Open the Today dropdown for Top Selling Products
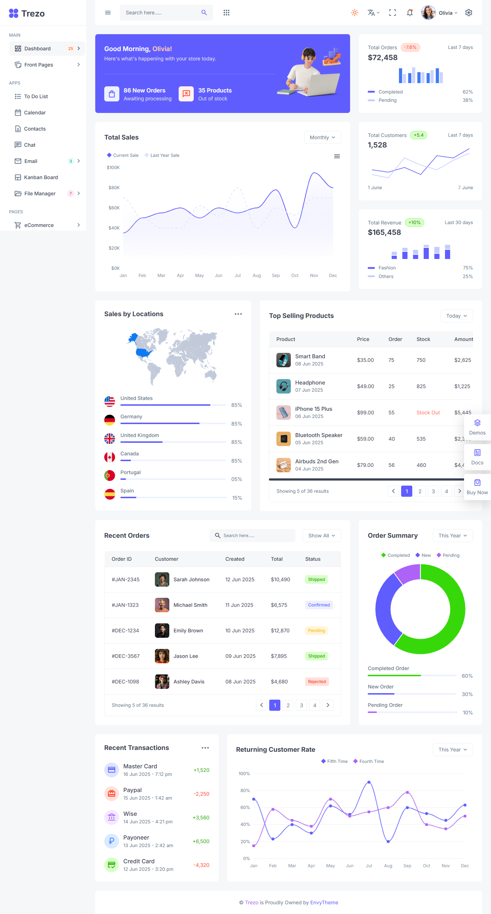Image resolution: width=491 pixels, height=914 pixels. click(456, 316)
